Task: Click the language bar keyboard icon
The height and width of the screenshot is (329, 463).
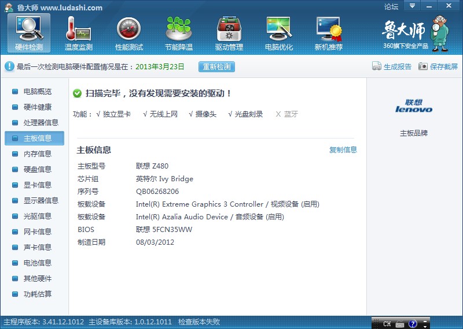Action: click(x=400, y=324)
